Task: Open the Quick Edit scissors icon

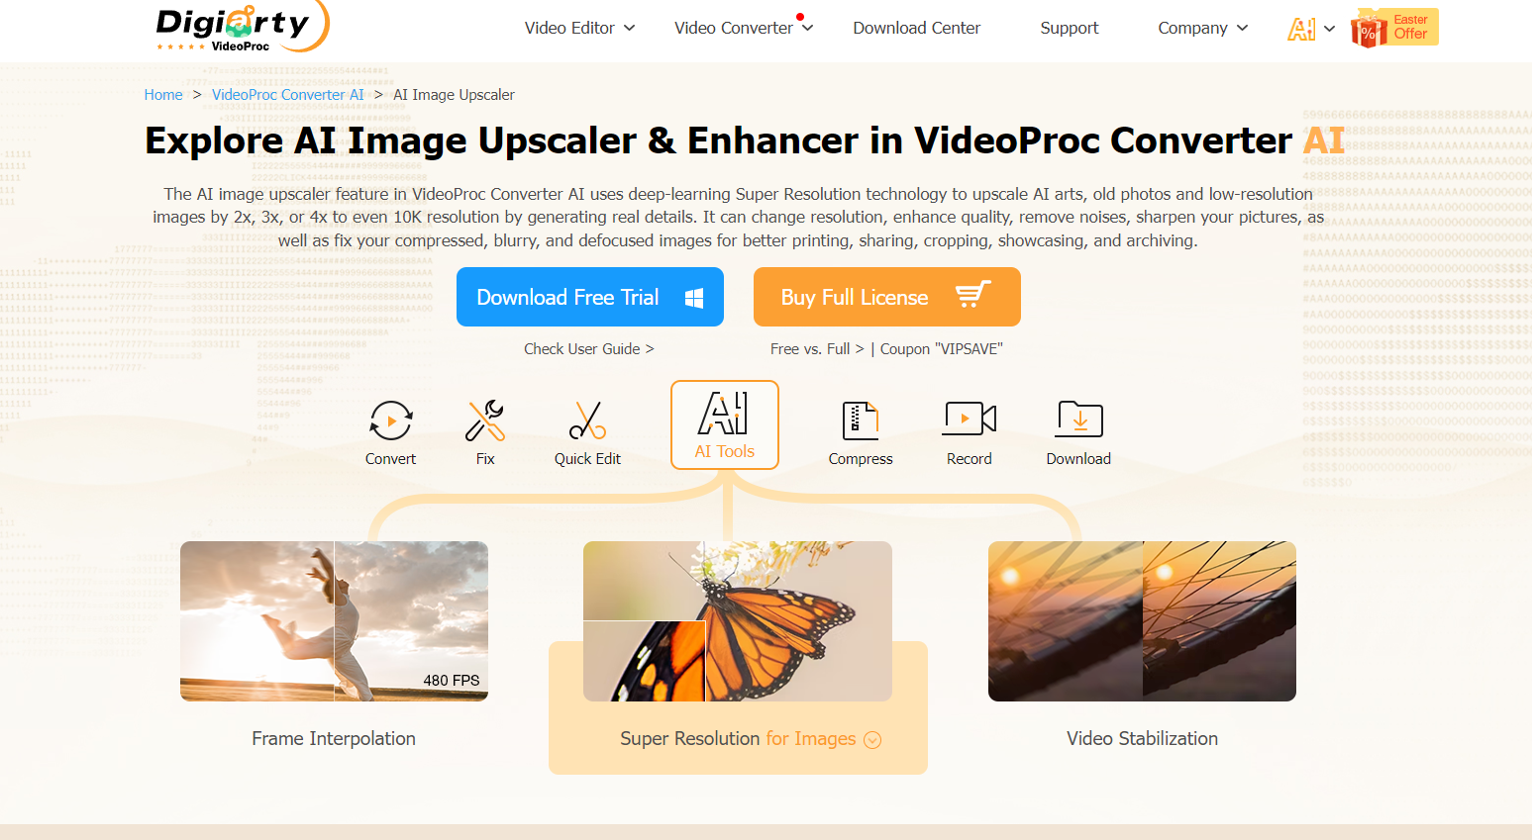Action: click(x=587, y=420)
